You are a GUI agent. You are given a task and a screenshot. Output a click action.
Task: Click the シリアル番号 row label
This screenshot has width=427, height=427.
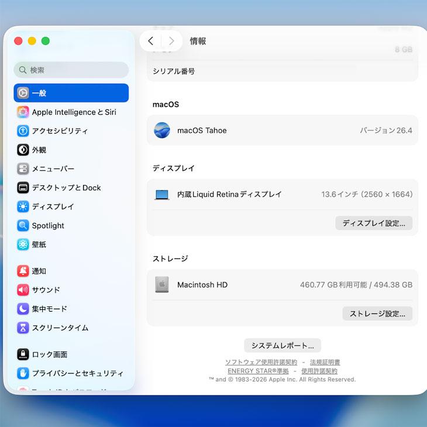pyautogui.click(x=174, y=71)
